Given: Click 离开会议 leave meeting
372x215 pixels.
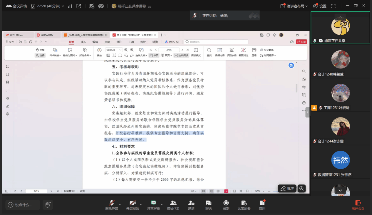Looking at the screenshot, I should [x=358, y=205].
